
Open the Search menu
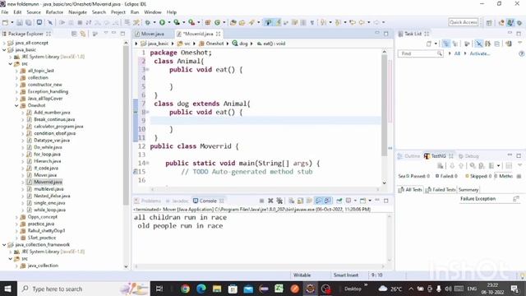click(x=99, y=12)
